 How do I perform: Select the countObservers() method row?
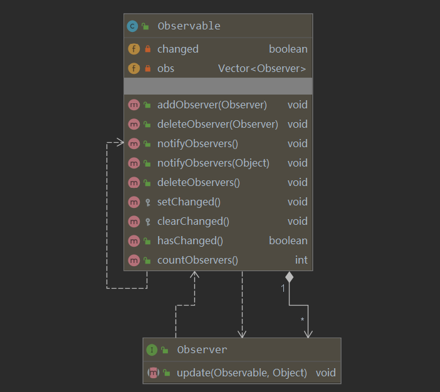click(197, 260)
